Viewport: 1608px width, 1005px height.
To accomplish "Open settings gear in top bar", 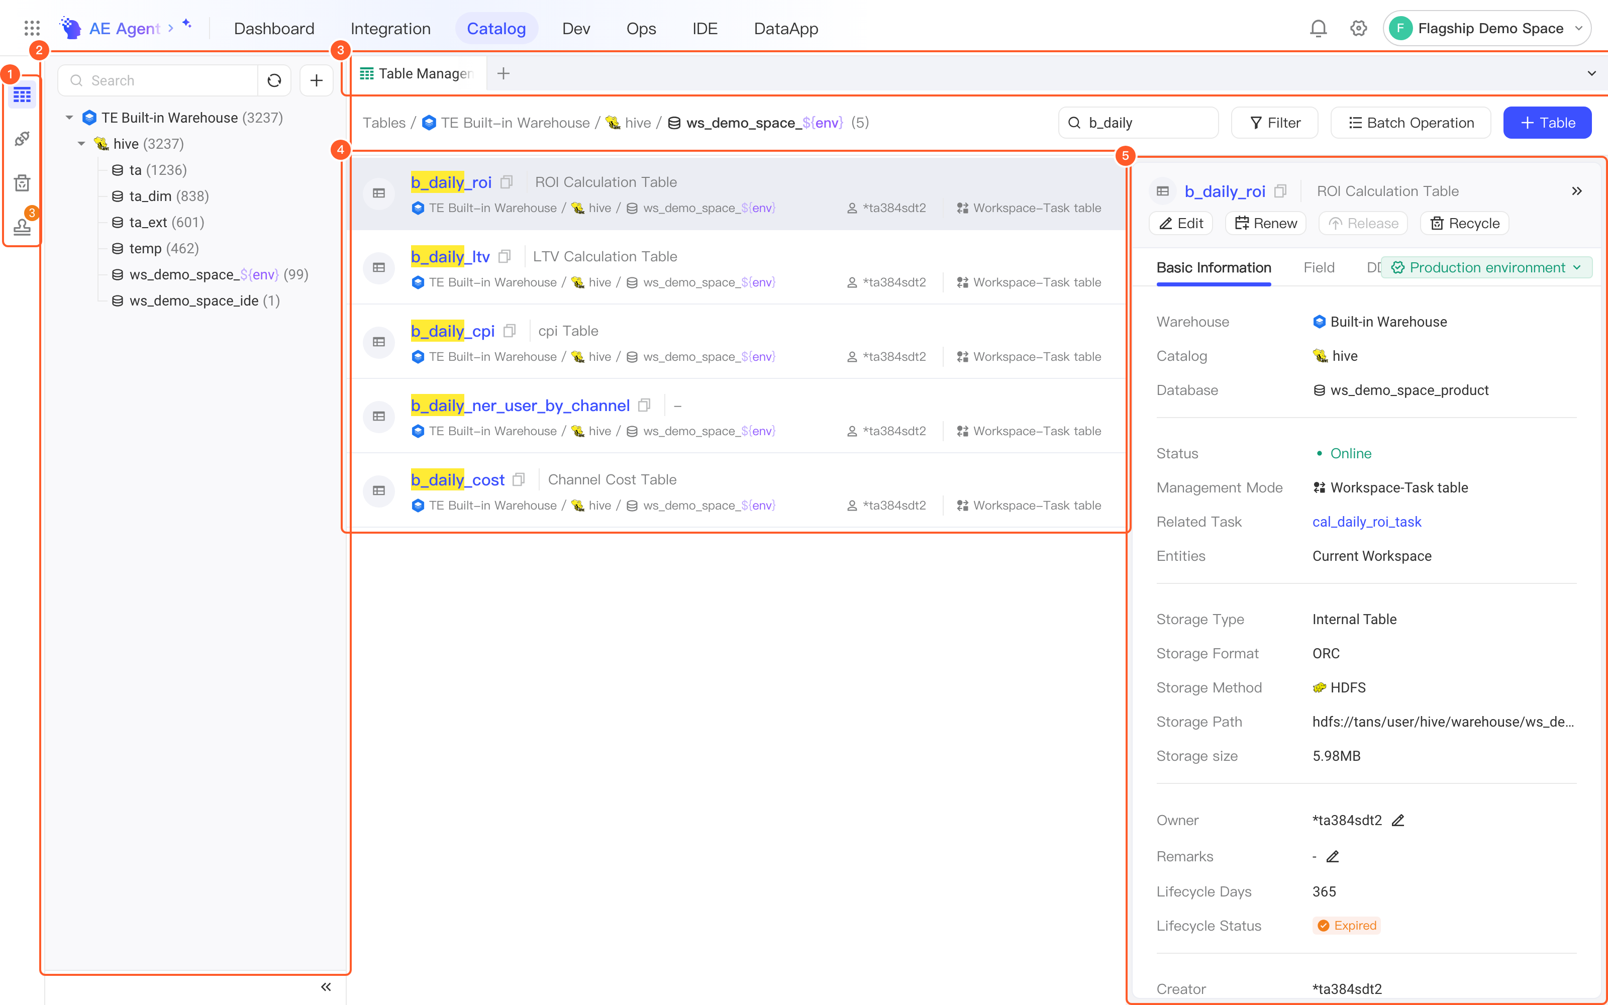I will coord(1359,29).
